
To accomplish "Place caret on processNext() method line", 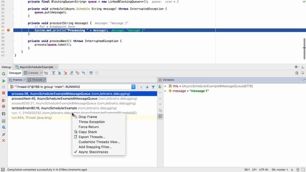I will pyautogui.click(x=75, y=41).
